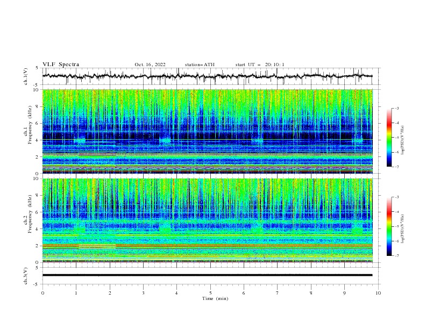426x329 pixels.
Task: Click the "-5" tick on ch.1 colorbar
Action: 396,138
